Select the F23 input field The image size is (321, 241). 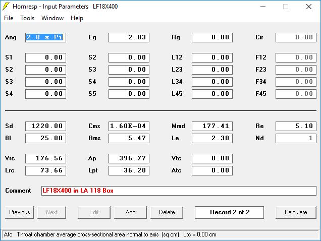(x=296, y=70)
